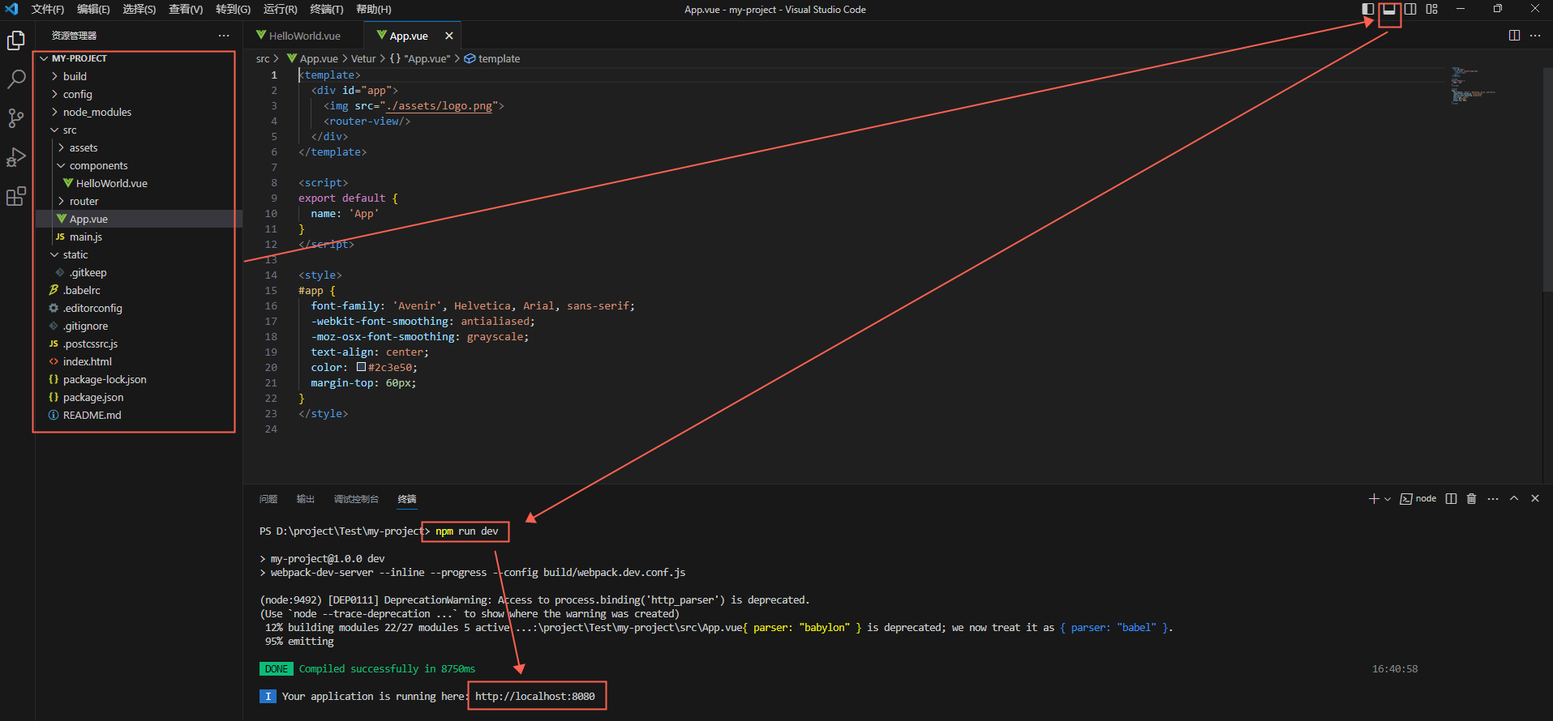Create a new terminal with plus icon

coord(1374,499)
